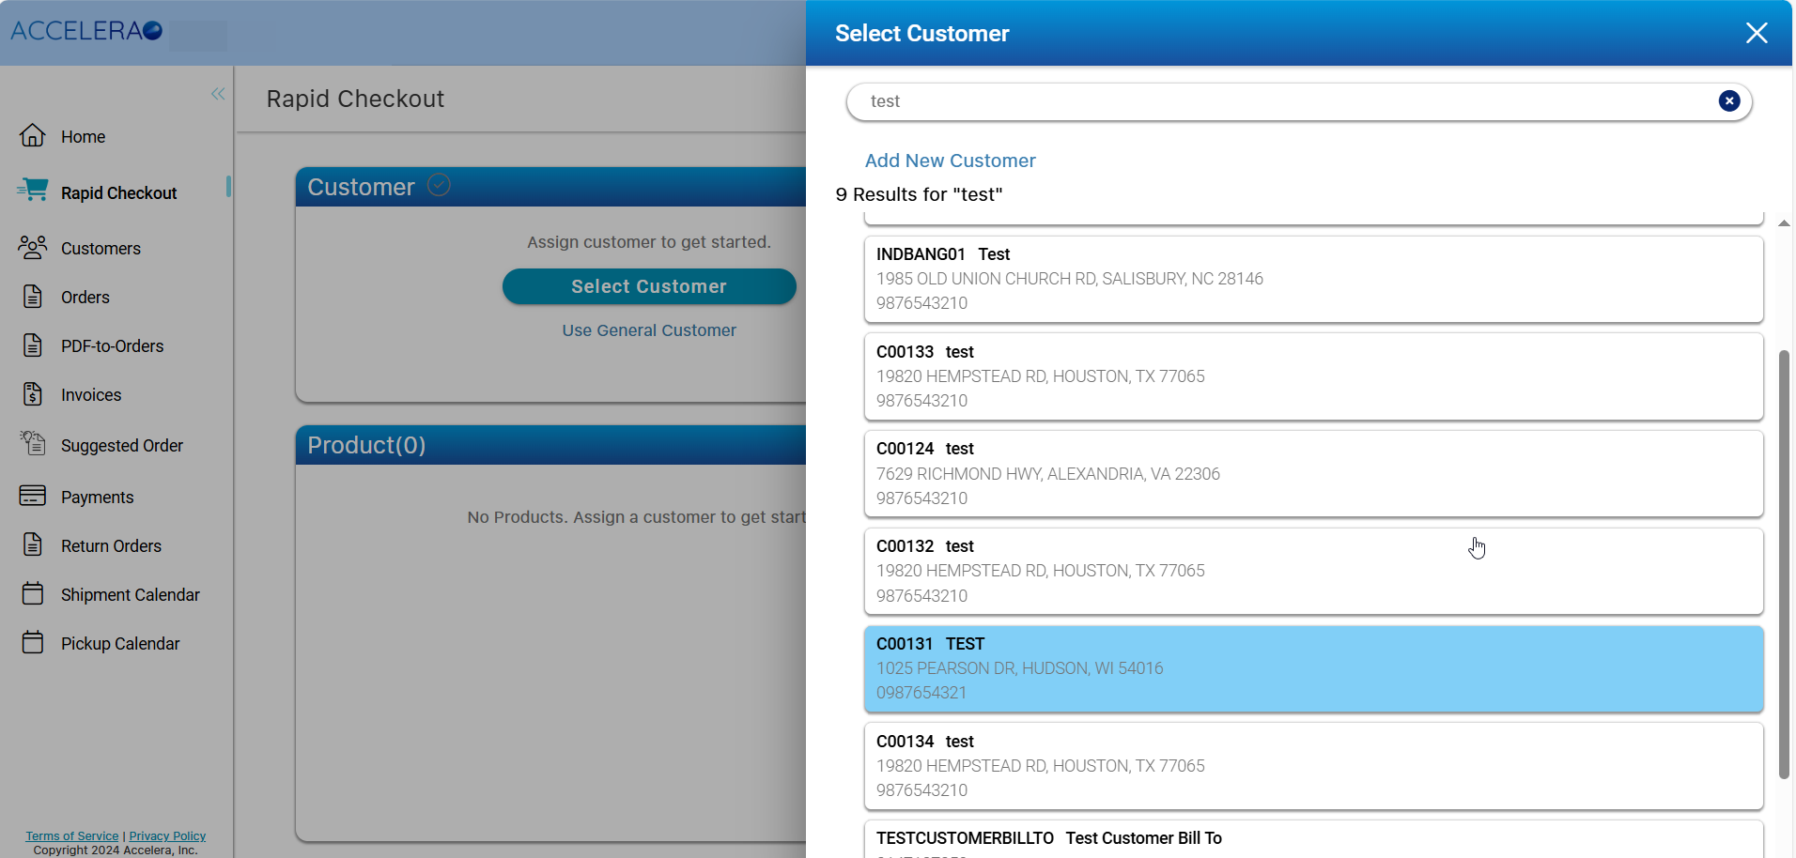Pick customer C00124 test in Alexandria
Viewport: 1796px width, 858px height.
pos(1312,473)
